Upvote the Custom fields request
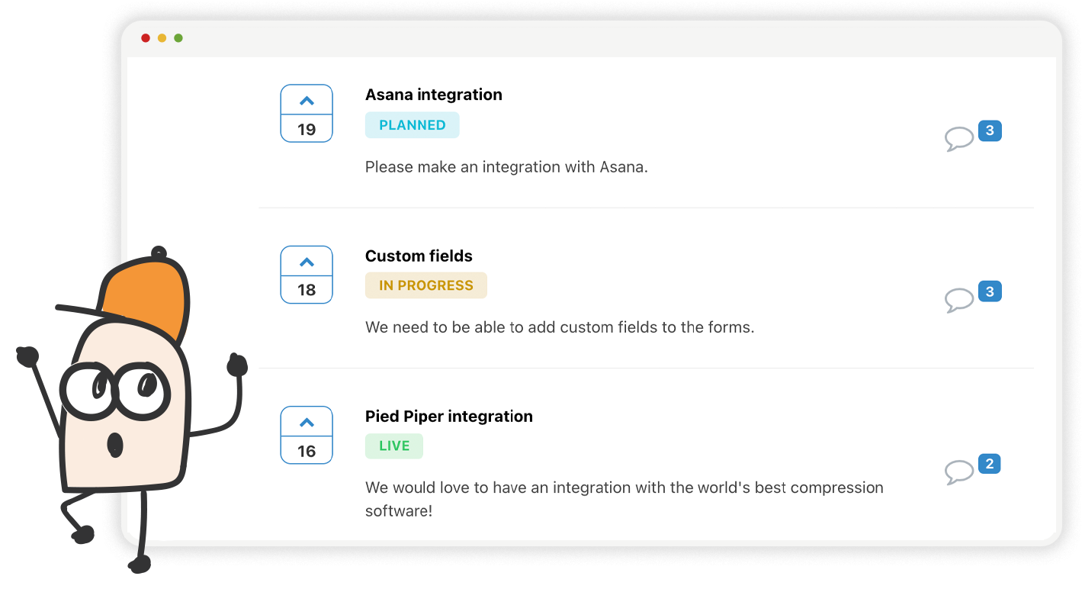1082x589 pixels. [307, 262]
